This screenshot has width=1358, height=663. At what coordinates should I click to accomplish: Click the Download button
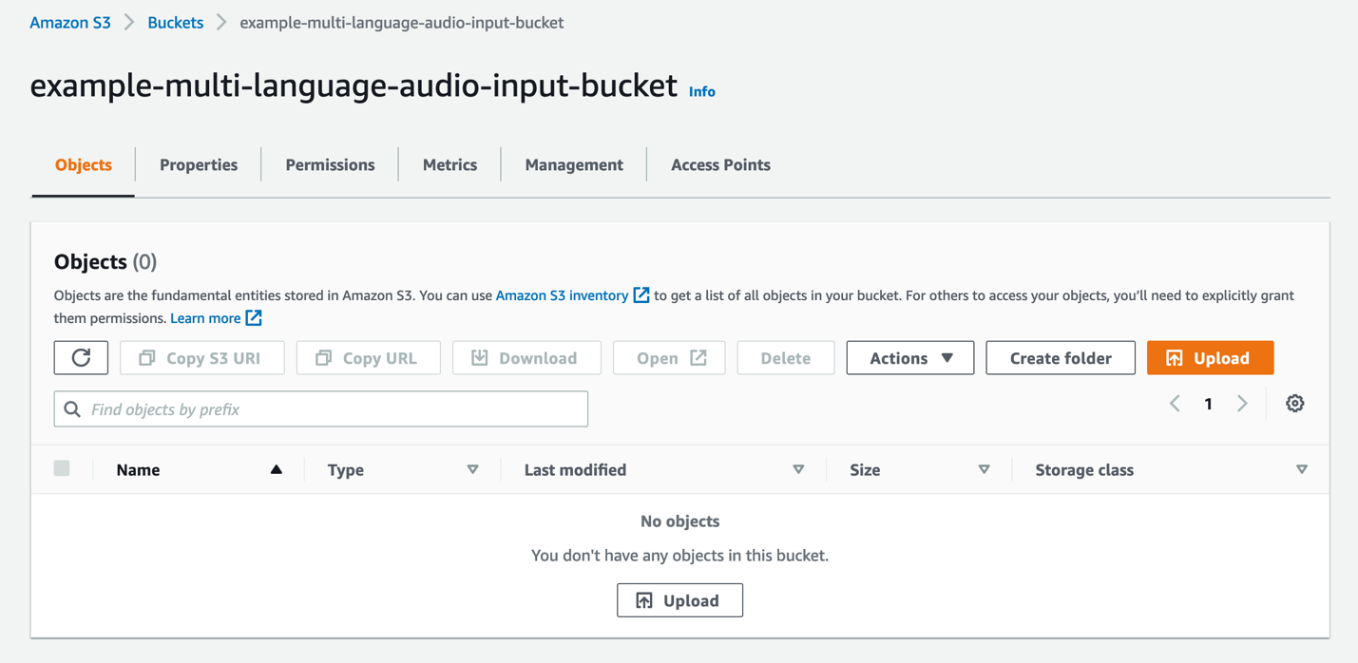pyautogui.click(x=526, y=358)
